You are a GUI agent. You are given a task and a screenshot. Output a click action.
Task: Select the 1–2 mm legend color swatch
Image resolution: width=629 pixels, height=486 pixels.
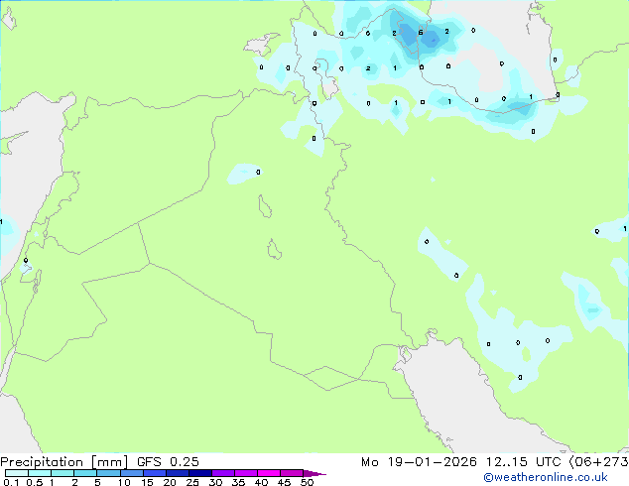[x=63, y=473]
